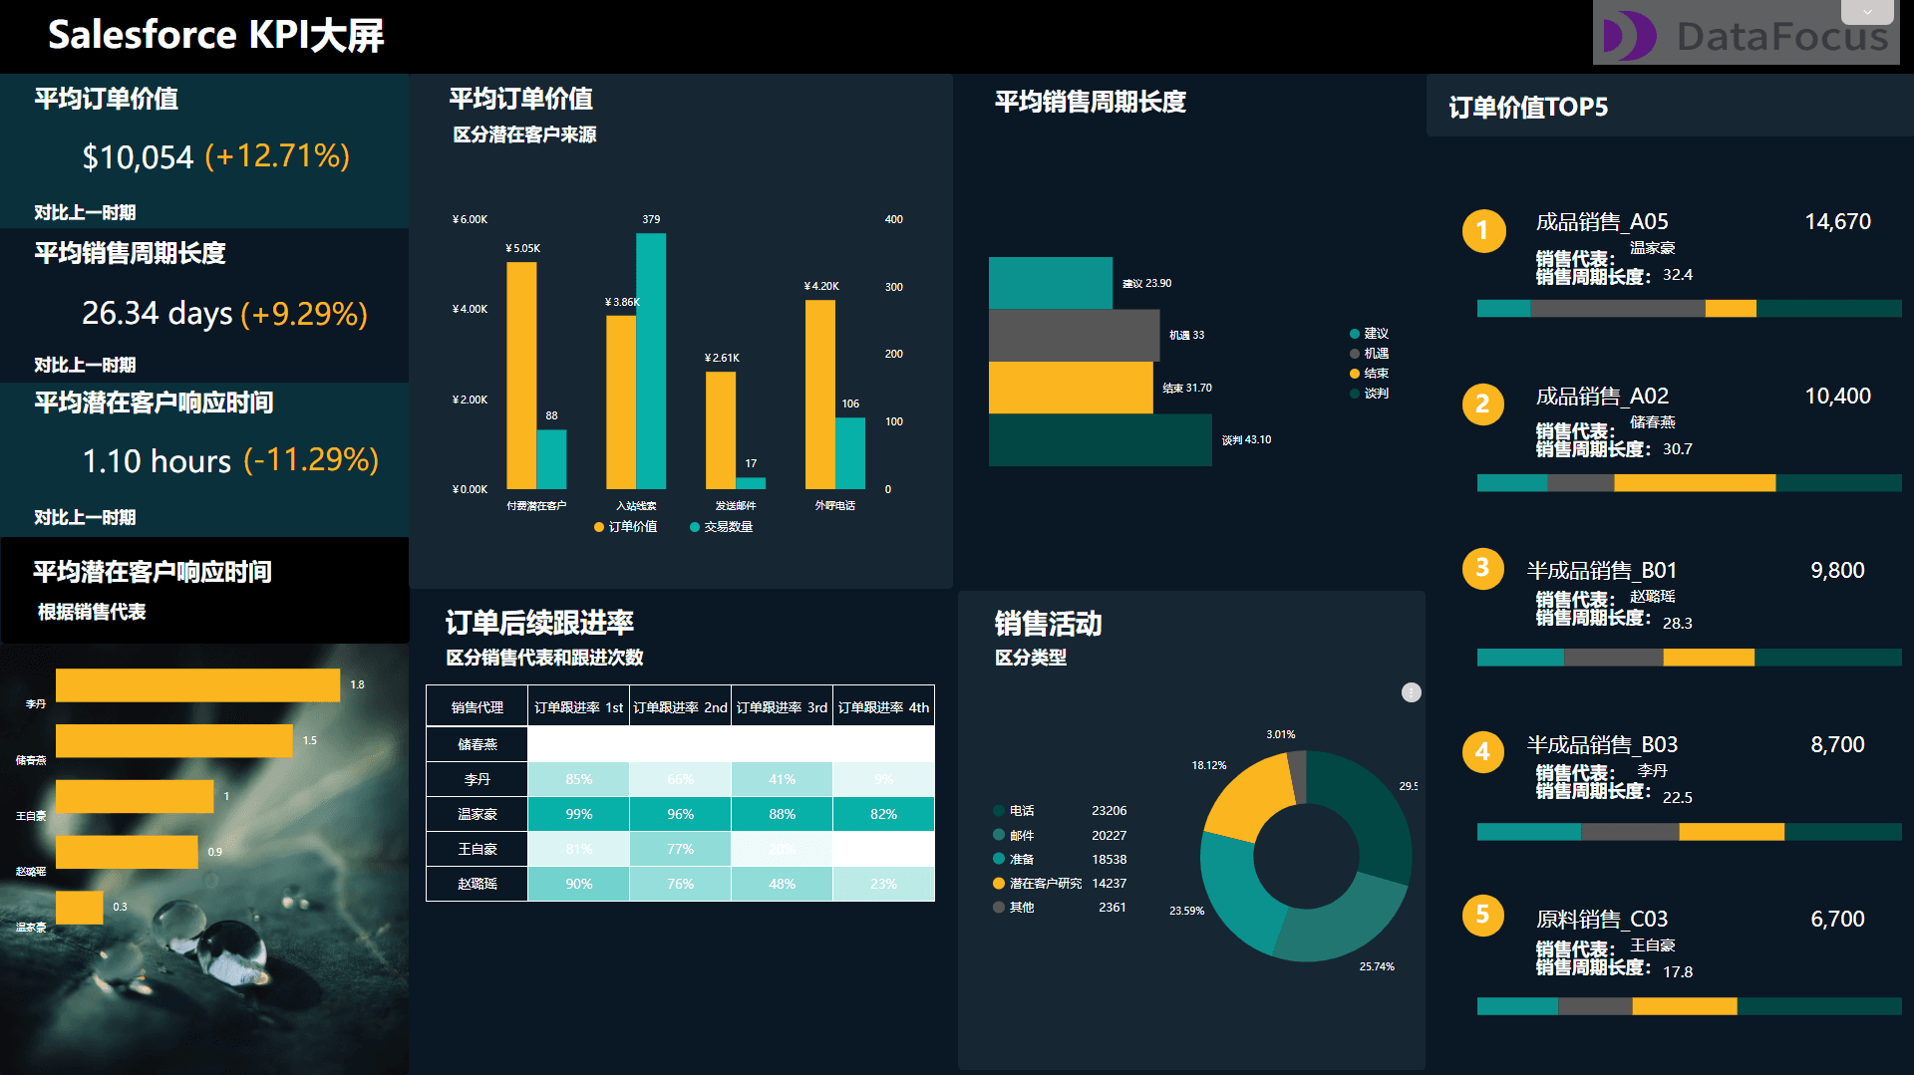Screen dimensions: 1914x1075
Task: Sort by 订单跟进率 4th column header
Action: 883,707
